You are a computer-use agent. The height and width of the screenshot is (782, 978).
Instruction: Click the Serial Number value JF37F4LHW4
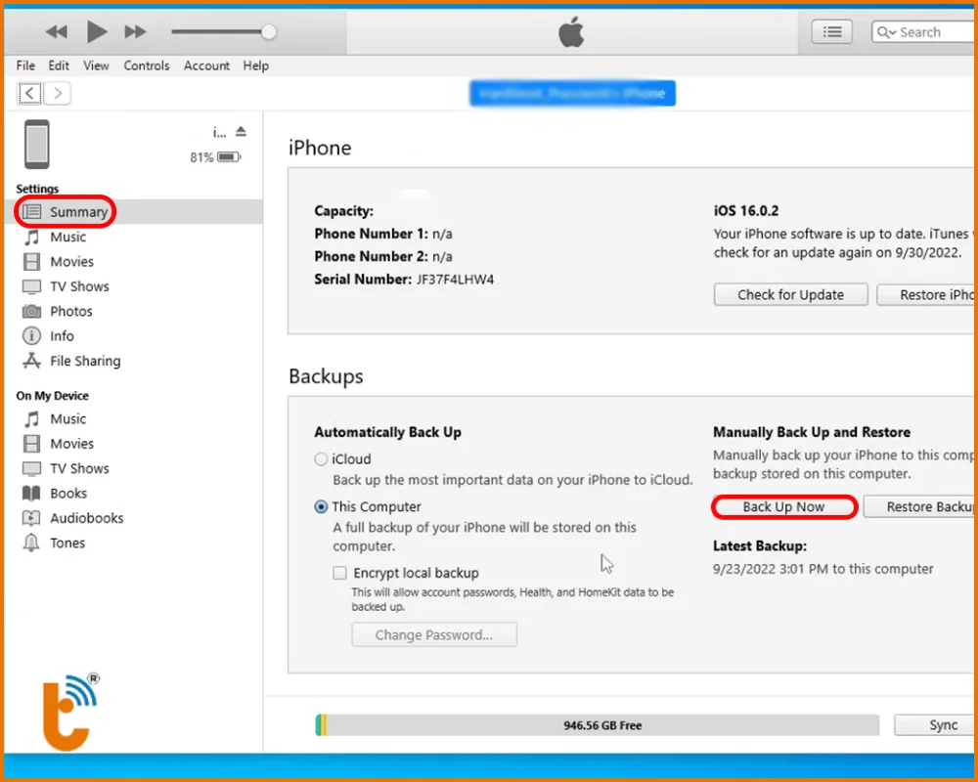(x=456, y=280)
